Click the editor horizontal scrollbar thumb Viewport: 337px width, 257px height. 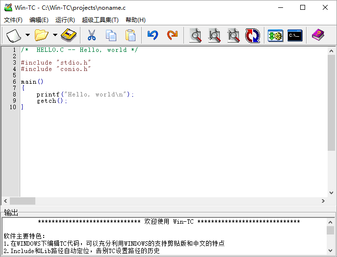23,201
